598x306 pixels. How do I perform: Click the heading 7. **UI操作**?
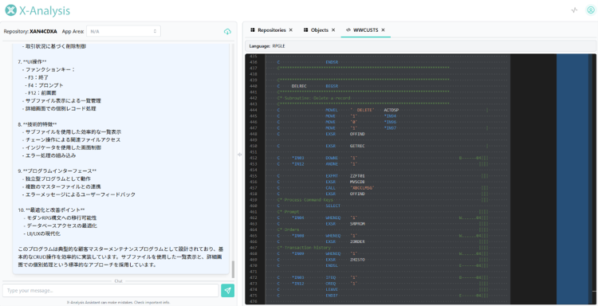[32, 61]
